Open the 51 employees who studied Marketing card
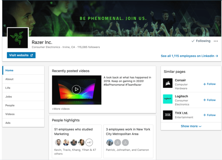 coord(77,141)
